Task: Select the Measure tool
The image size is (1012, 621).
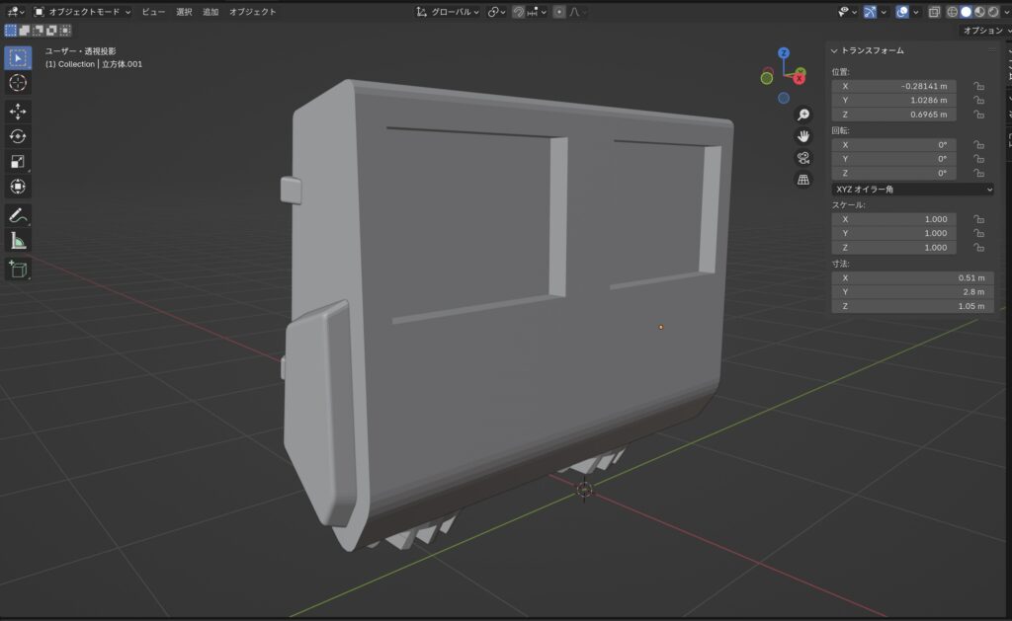Action: (x=18, y=241)
